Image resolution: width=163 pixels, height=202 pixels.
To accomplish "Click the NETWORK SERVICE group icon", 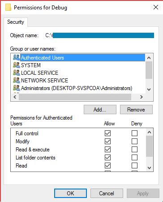I will (17, 80).
